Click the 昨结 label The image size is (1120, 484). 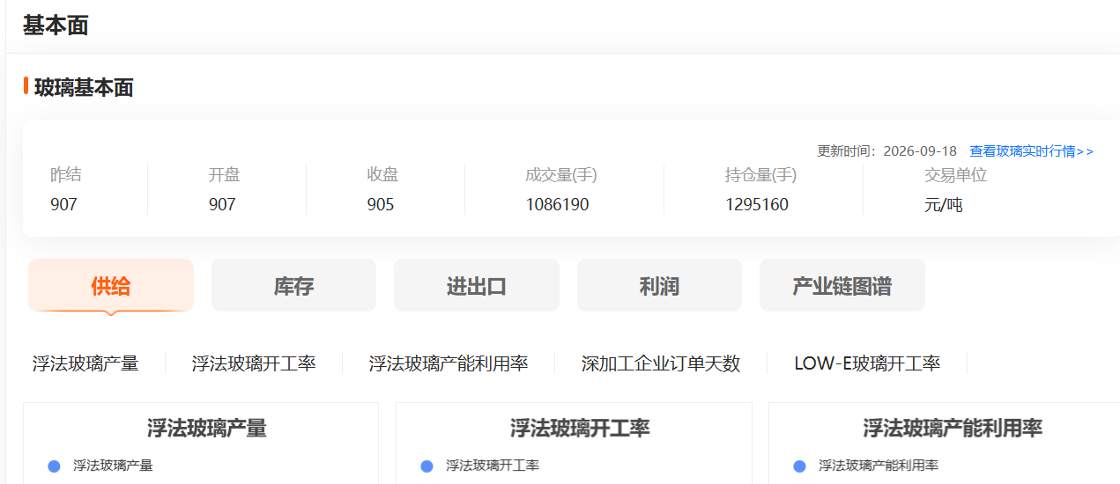coord(66,175)
